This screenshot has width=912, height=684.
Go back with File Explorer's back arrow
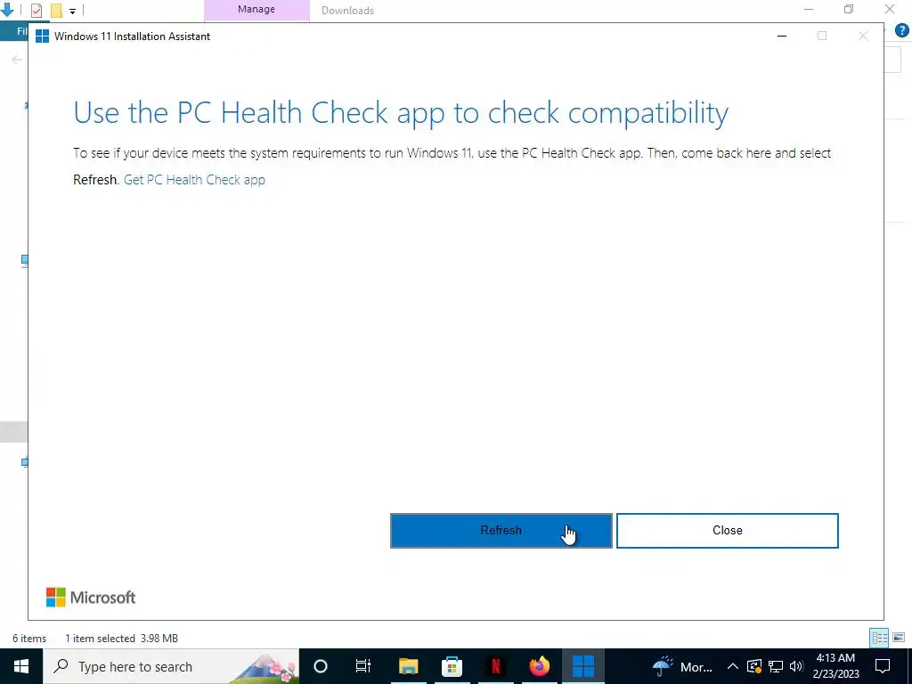click(x=17, y=60)
